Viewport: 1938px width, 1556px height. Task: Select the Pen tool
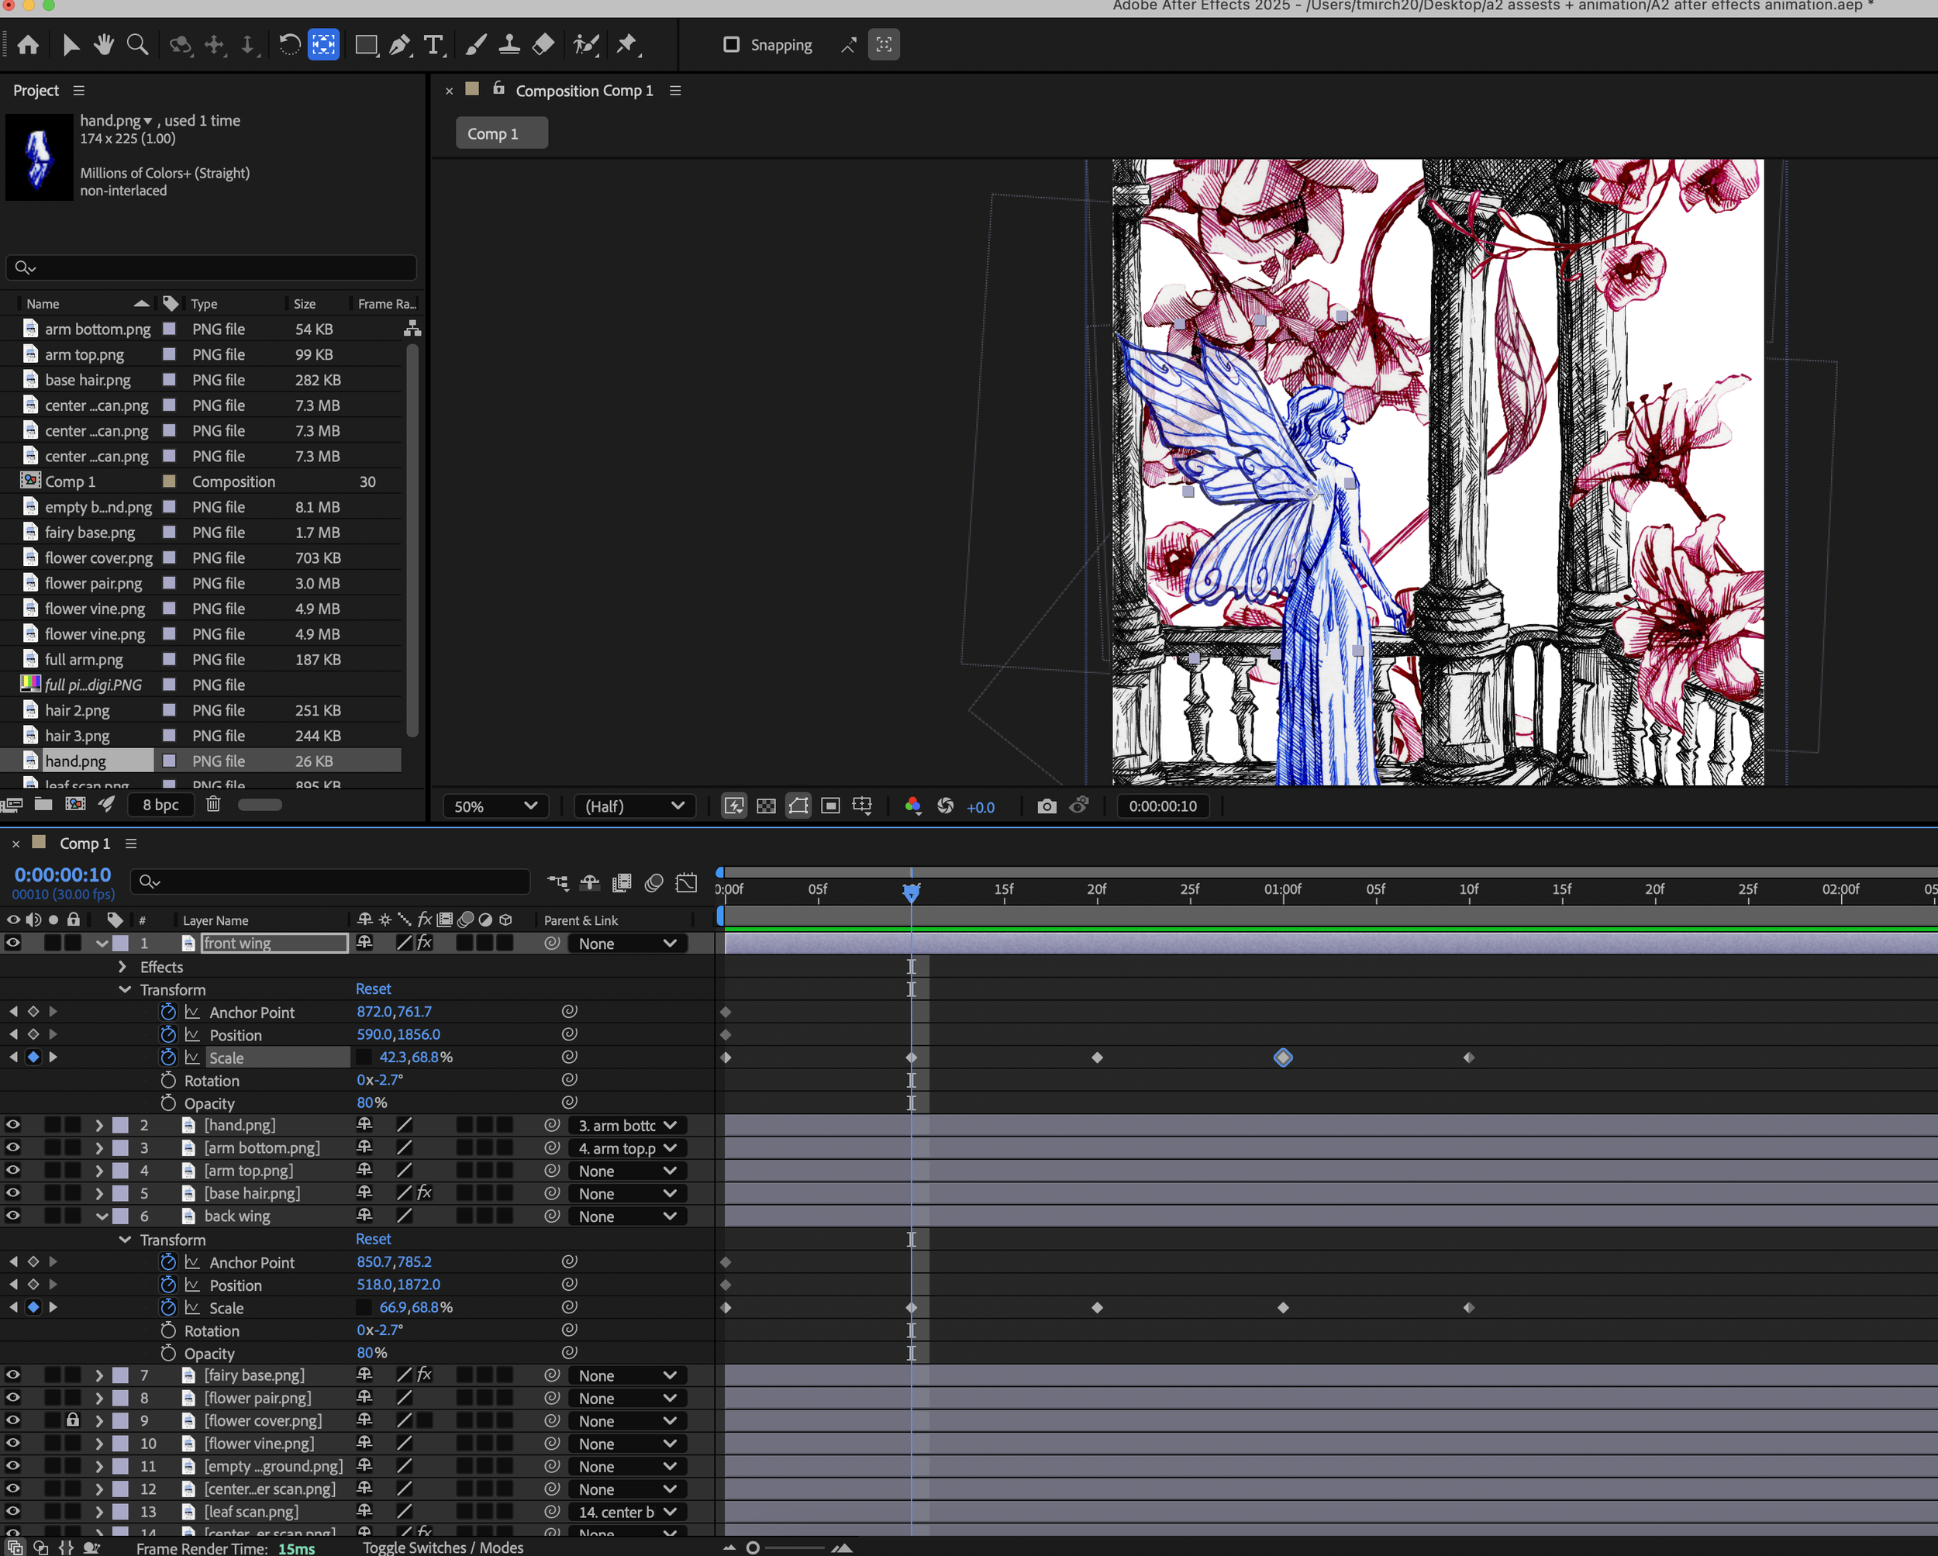pos(400,45)
